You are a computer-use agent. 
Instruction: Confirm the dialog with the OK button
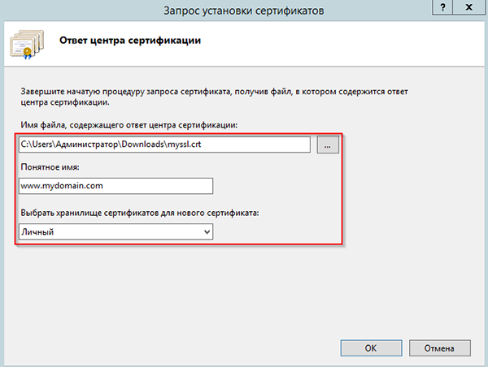pyautogui.click(x=370, y=347)
